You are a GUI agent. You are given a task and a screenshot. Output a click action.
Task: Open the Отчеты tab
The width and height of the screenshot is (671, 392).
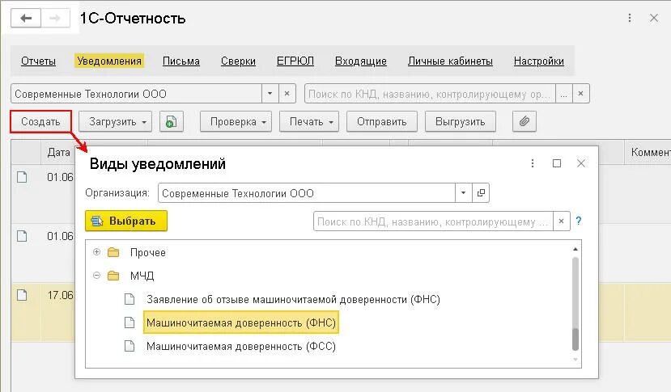tap(39, 61)
